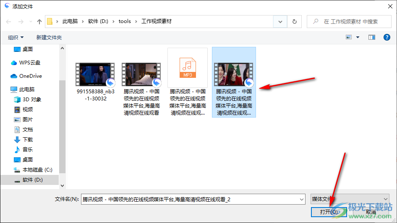Select 此电脑 in the navigation tree

(23, 90)
